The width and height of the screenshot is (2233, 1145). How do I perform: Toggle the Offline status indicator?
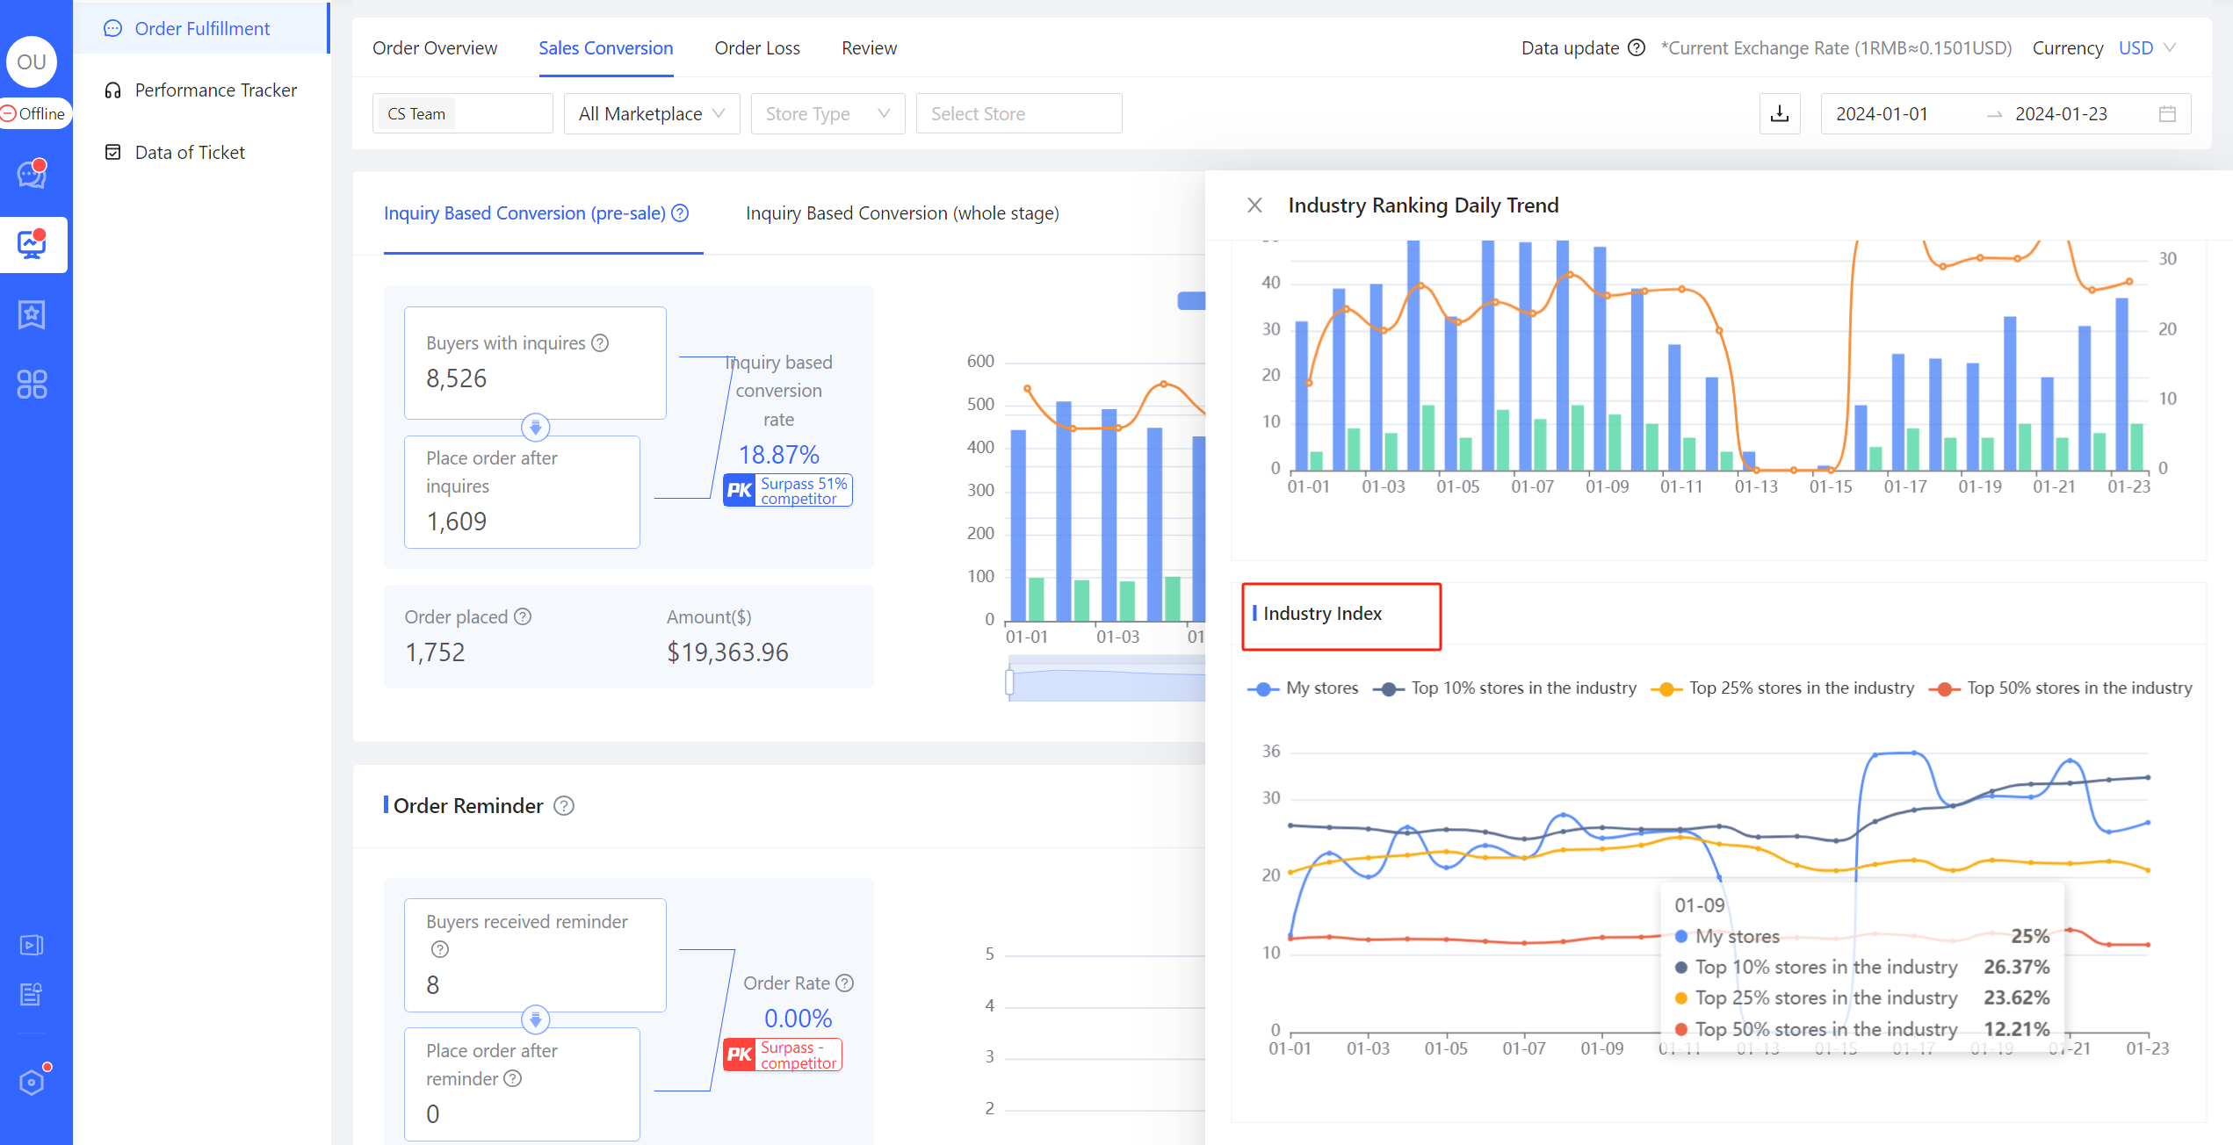[x=33, y=114]
